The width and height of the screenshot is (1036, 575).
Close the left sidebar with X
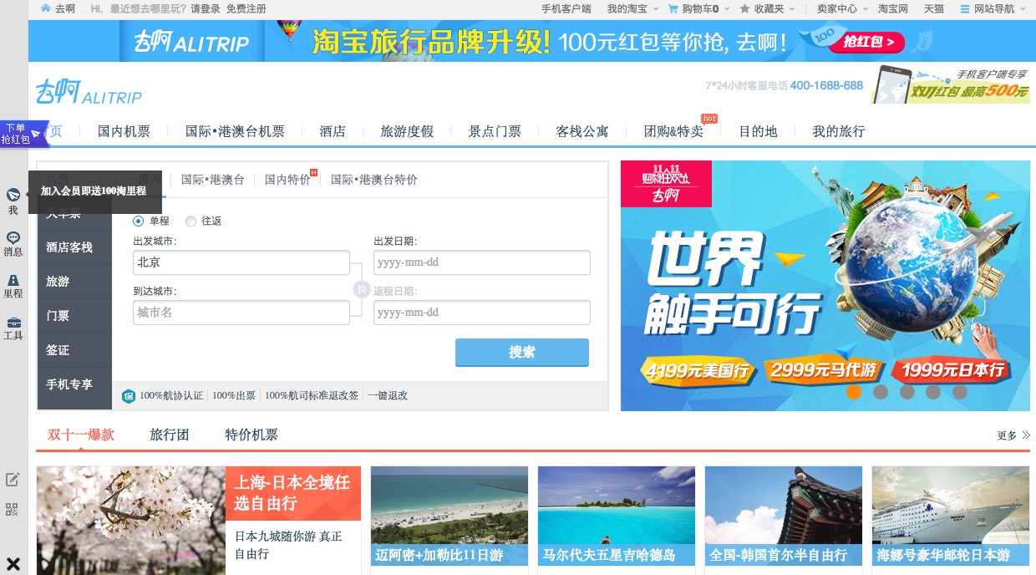[13, 563]
